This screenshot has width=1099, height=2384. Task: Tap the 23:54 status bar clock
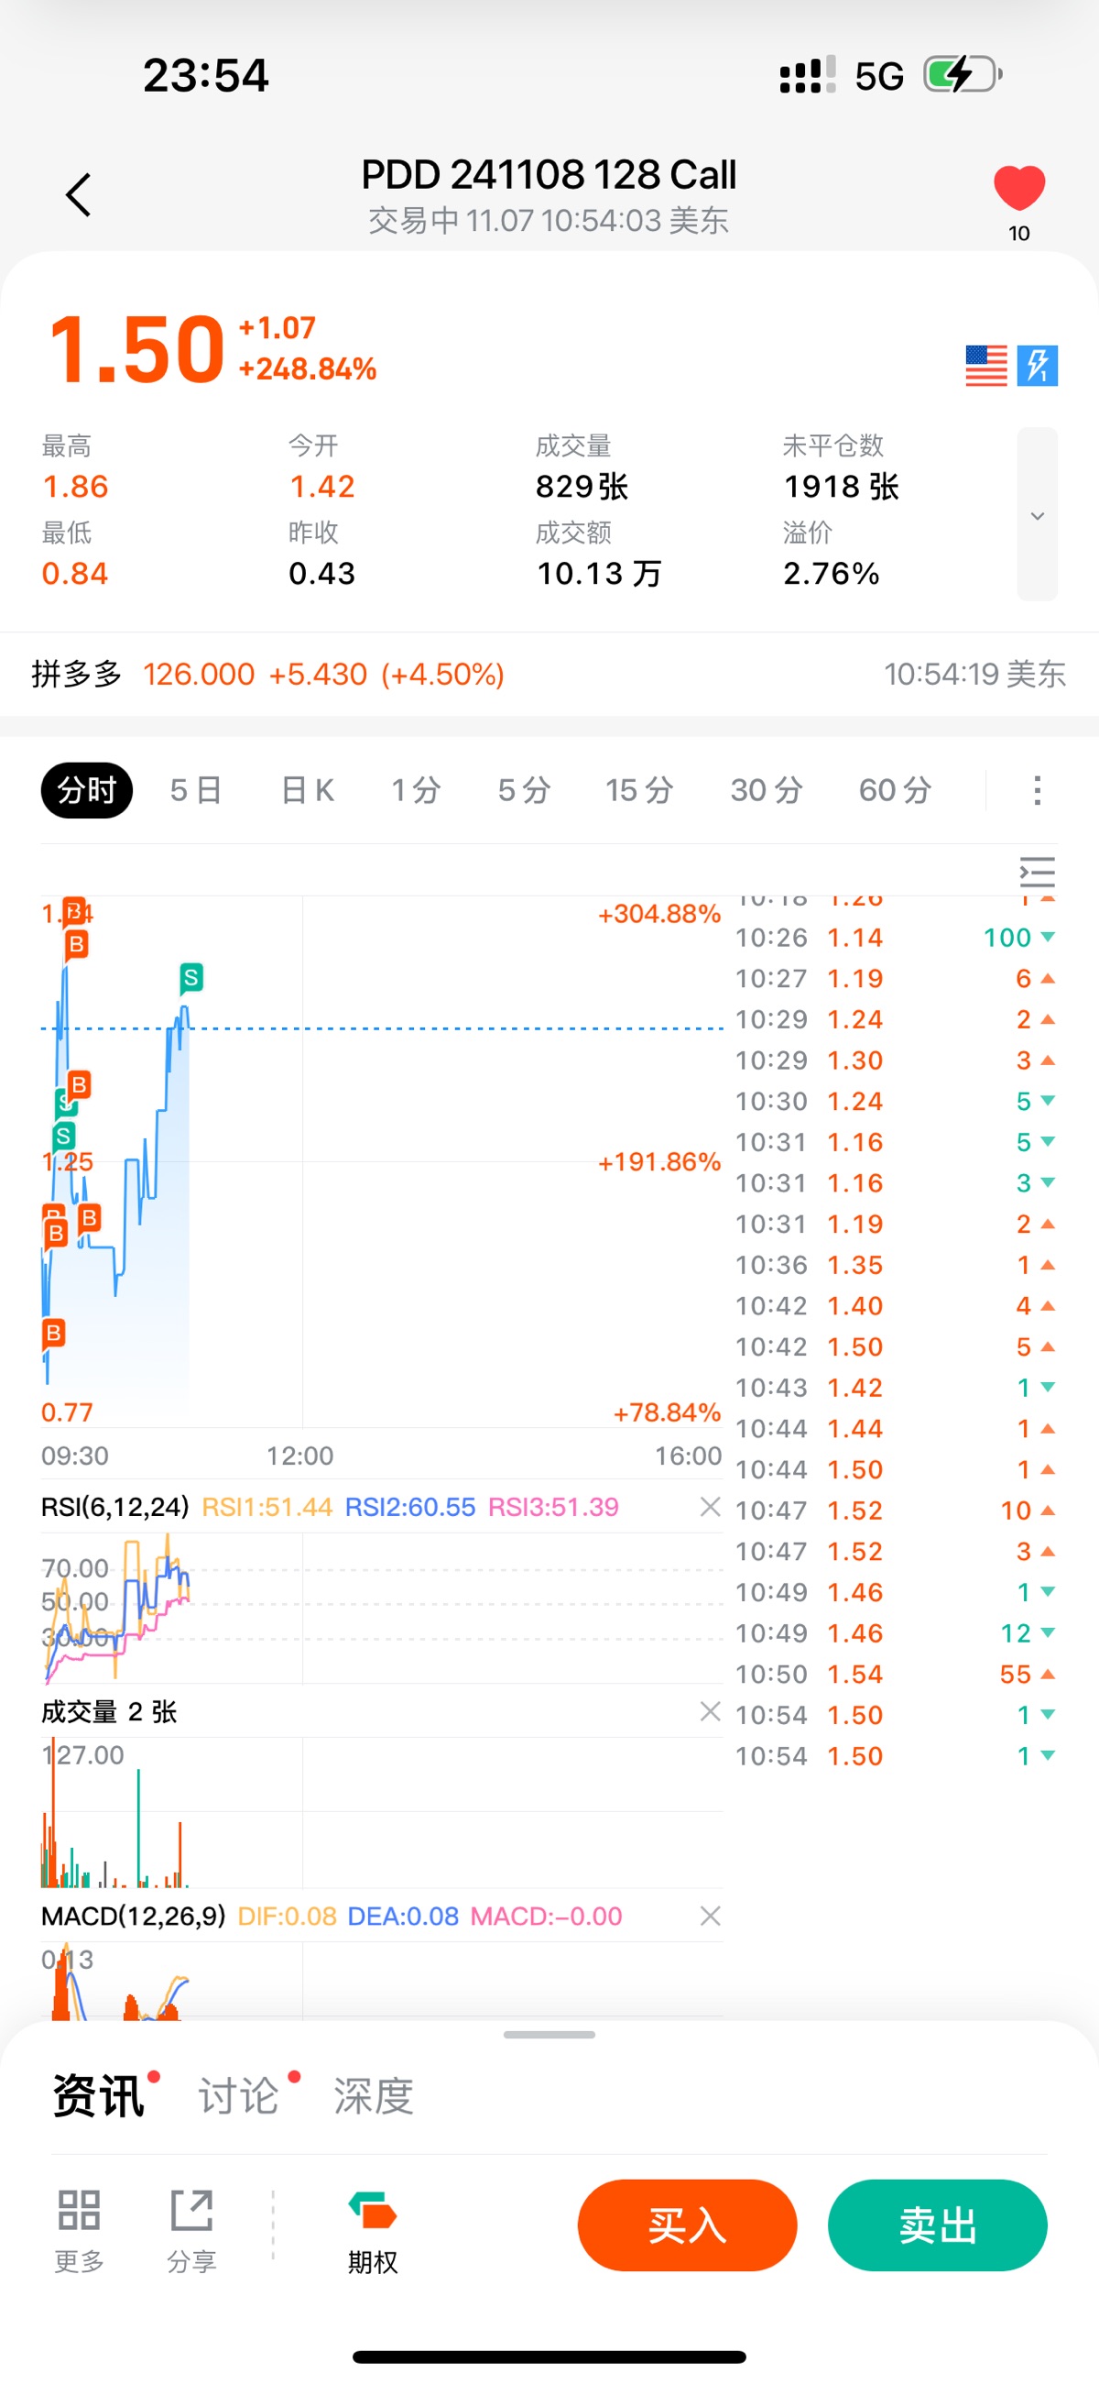[x=205, y=75]
